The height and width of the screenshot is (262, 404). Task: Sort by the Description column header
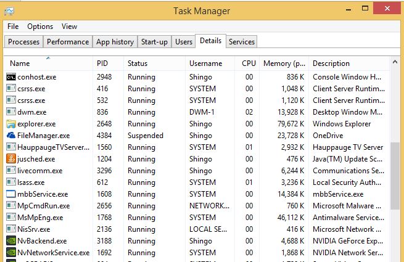pos(349,63)
